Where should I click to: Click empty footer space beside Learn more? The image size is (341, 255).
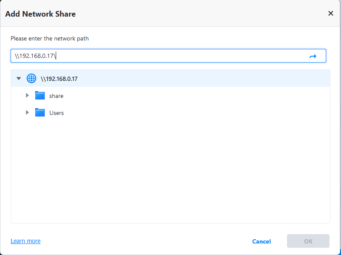click(x=140, y=241)
